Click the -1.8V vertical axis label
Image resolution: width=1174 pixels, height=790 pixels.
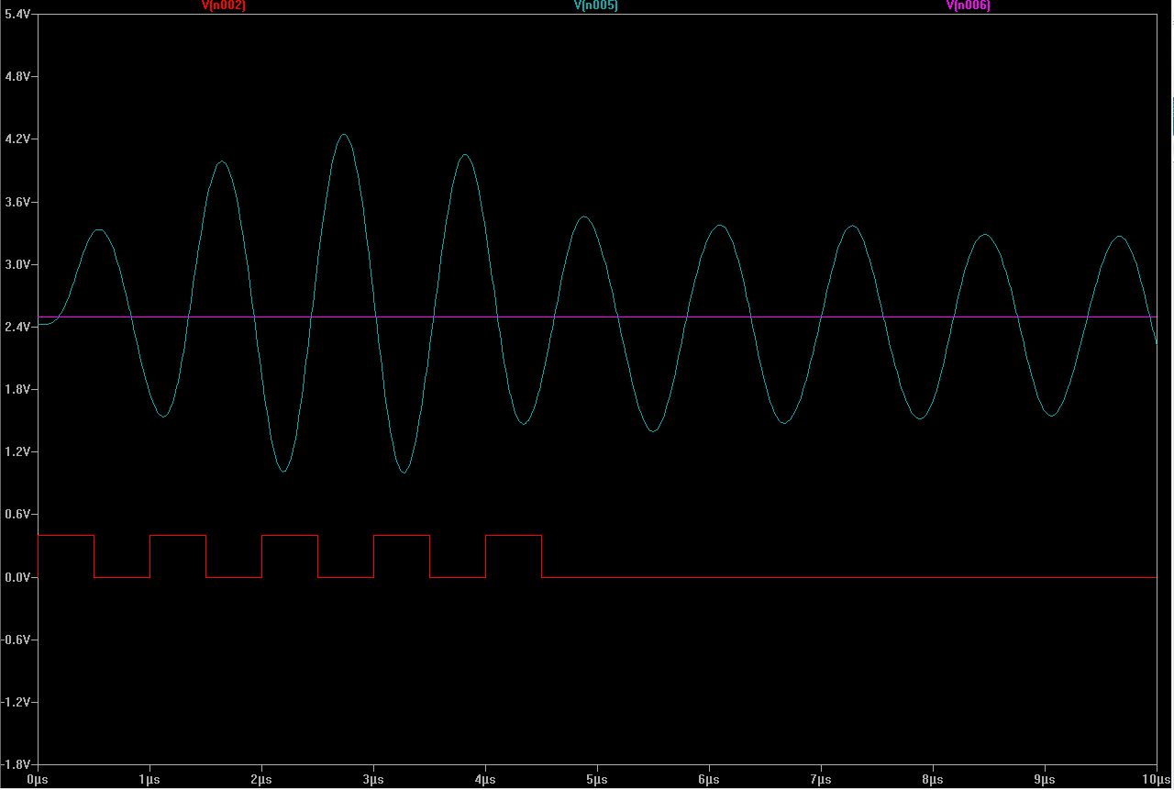[x=16, y=765]
